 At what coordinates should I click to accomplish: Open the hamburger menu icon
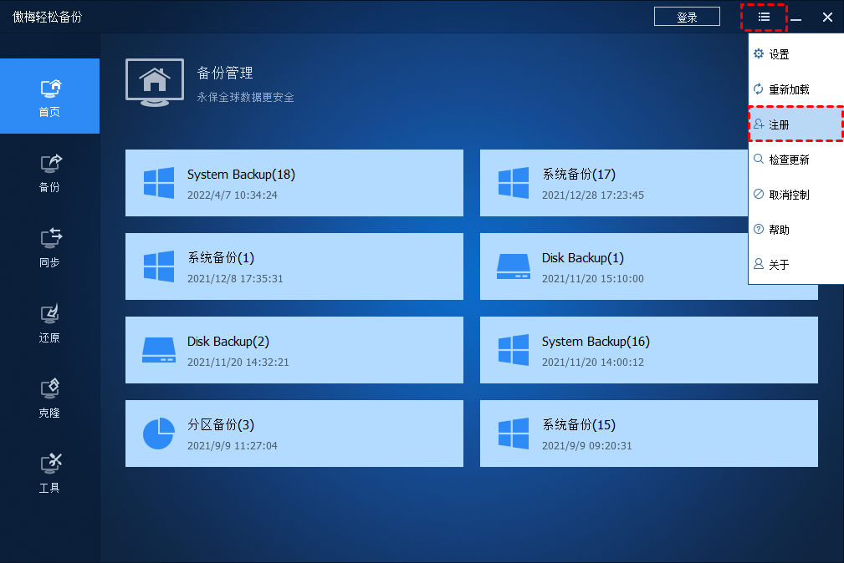tap(764, 18)
